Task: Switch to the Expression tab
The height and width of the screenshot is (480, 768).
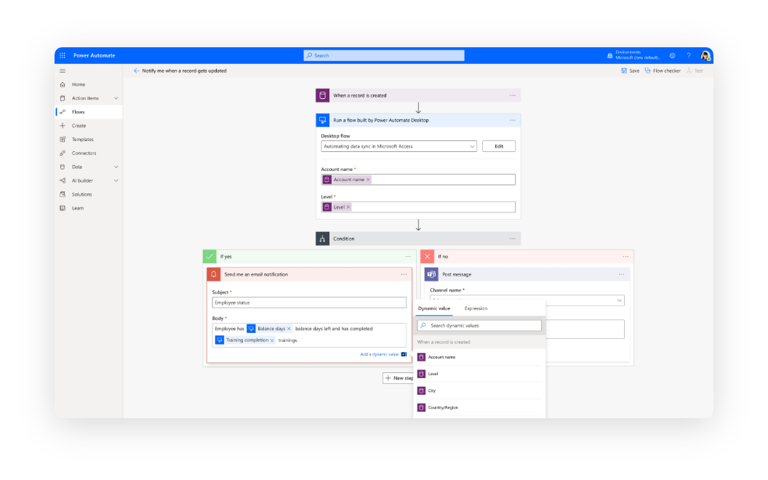Action: coord(476,308)
